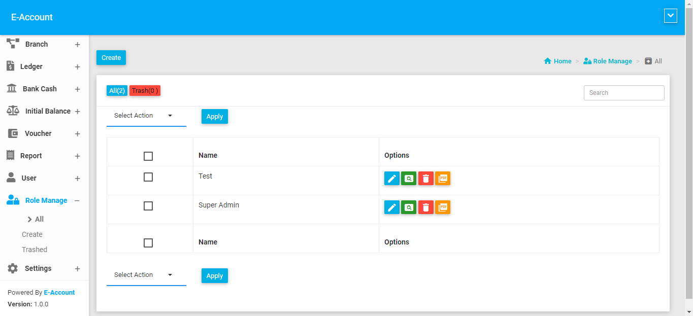Check the Super Admin role checkbox
Image resolution: width=693 pixels, height=316 pixels.
148,206
